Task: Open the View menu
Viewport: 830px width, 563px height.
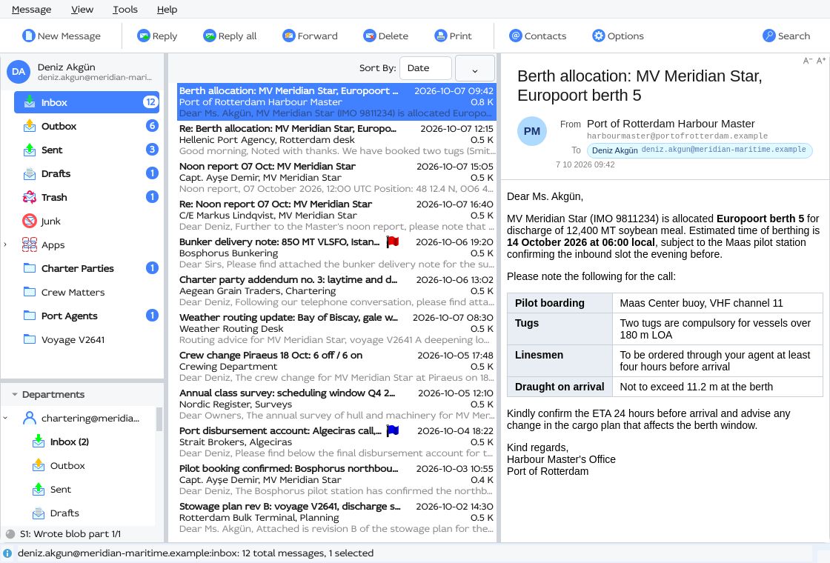Action: click(82, 10)
